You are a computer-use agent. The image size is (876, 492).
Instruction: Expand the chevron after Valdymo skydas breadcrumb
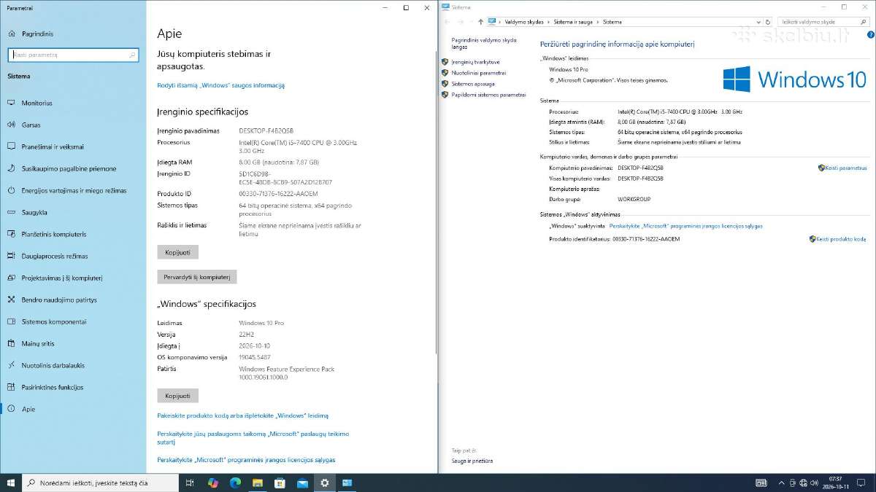point(549,22)
